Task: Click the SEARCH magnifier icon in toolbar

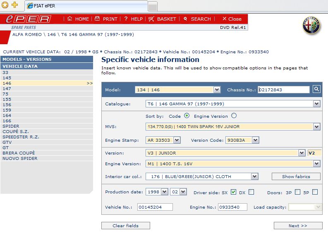Action: (x=185, y=19)
